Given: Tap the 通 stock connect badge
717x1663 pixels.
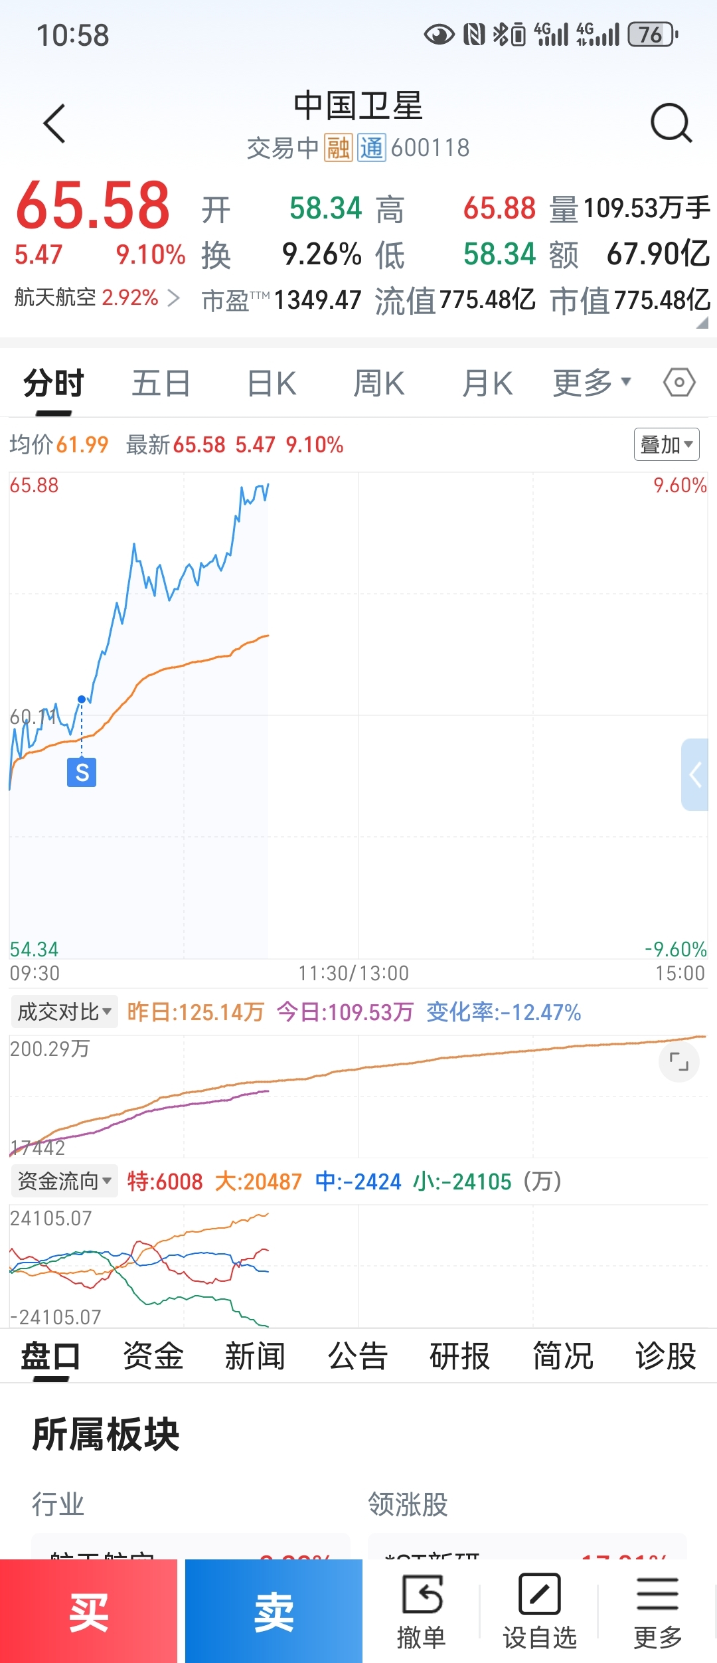Looking at the screenshot, I should (371, 147).
